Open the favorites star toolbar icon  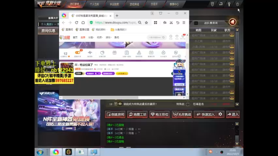pyautogui.click(x=165, y=23)
